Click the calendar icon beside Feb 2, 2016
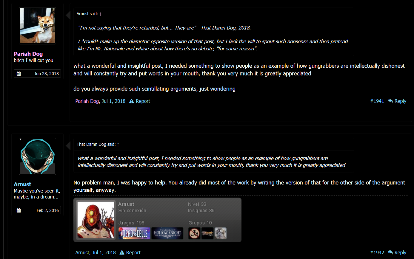The image size is (414, 259). tap(19, 210)
